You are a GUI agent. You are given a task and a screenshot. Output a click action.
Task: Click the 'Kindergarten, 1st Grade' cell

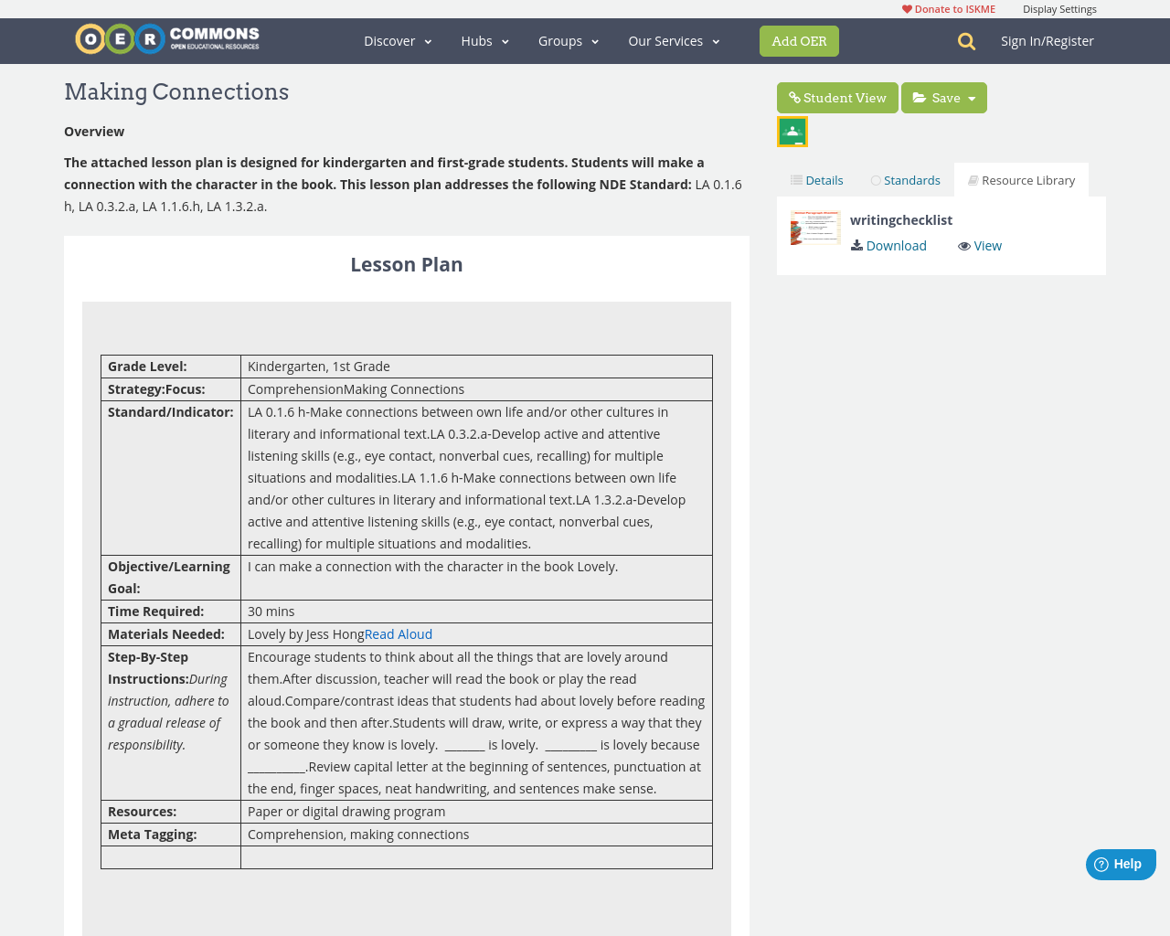[476, 367]
